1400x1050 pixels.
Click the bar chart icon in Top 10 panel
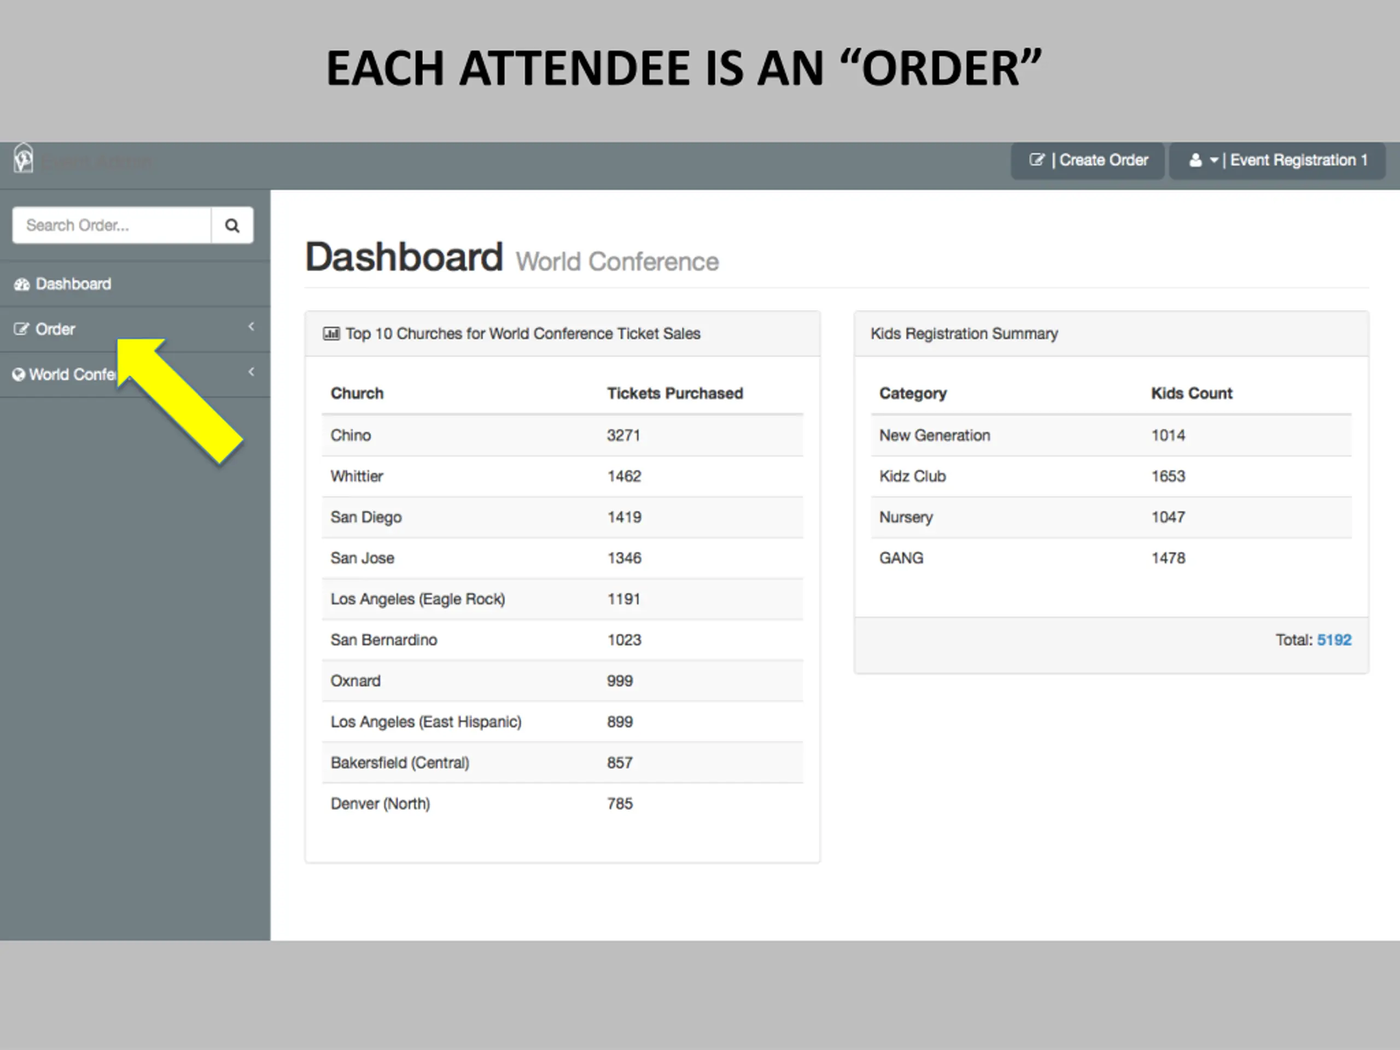(331, 334)
